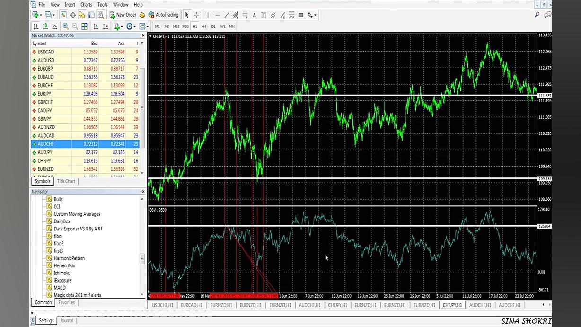The width and height of the screenshot is (581, 327).
Task: Select the GBPJPY symbol row
Action: point(85,119)
